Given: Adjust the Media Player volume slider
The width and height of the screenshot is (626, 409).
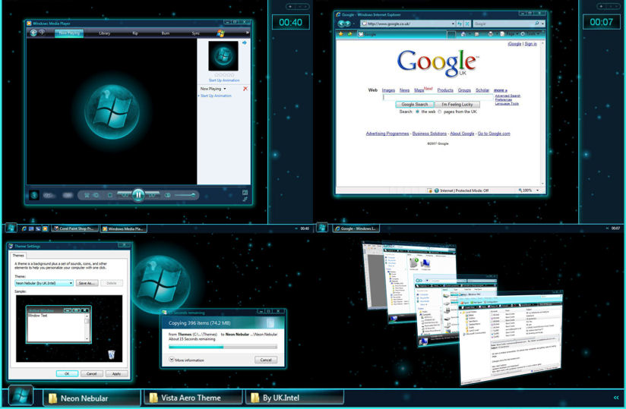Looking at the screenshot, I should tap(185, 195).
